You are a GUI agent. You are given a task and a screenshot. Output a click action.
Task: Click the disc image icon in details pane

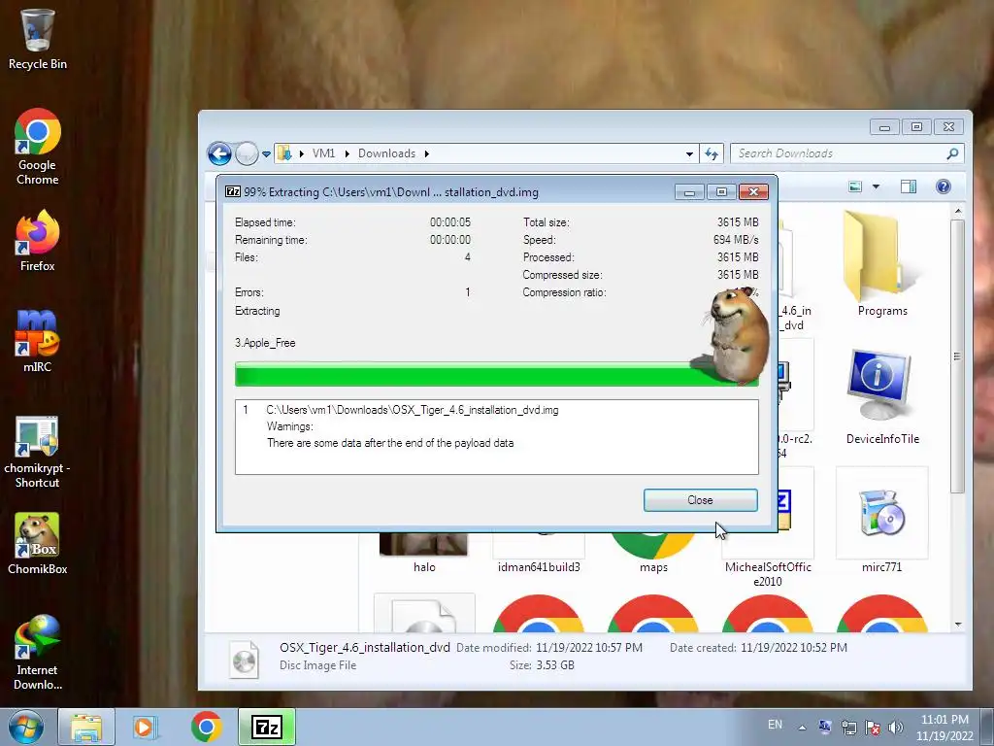(x=244, y=660)
